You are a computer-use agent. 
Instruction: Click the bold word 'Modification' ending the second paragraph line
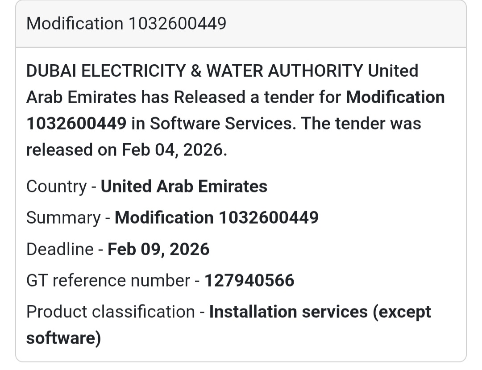395,97
